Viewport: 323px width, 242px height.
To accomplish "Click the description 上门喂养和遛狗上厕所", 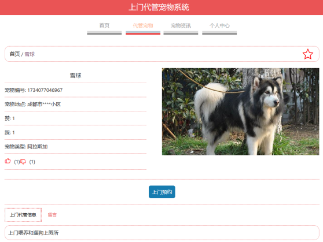I will [x=34, y=233].
